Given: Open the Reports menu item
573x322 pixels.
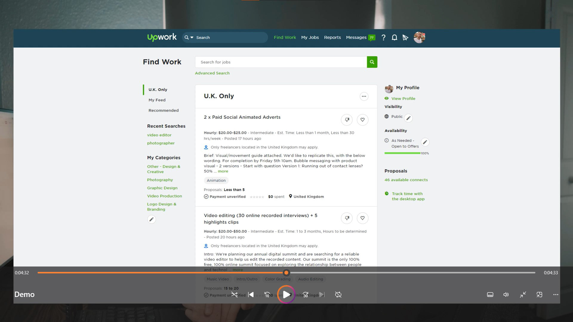Looking at the screenshot, I should tap(332, 37).
